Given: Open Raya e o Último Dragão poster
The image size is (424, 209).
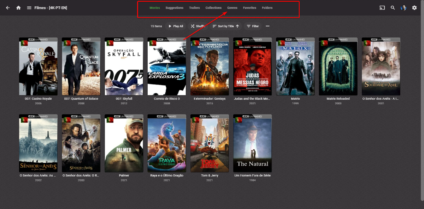Looking at the screenshot, I should (167, 143).
